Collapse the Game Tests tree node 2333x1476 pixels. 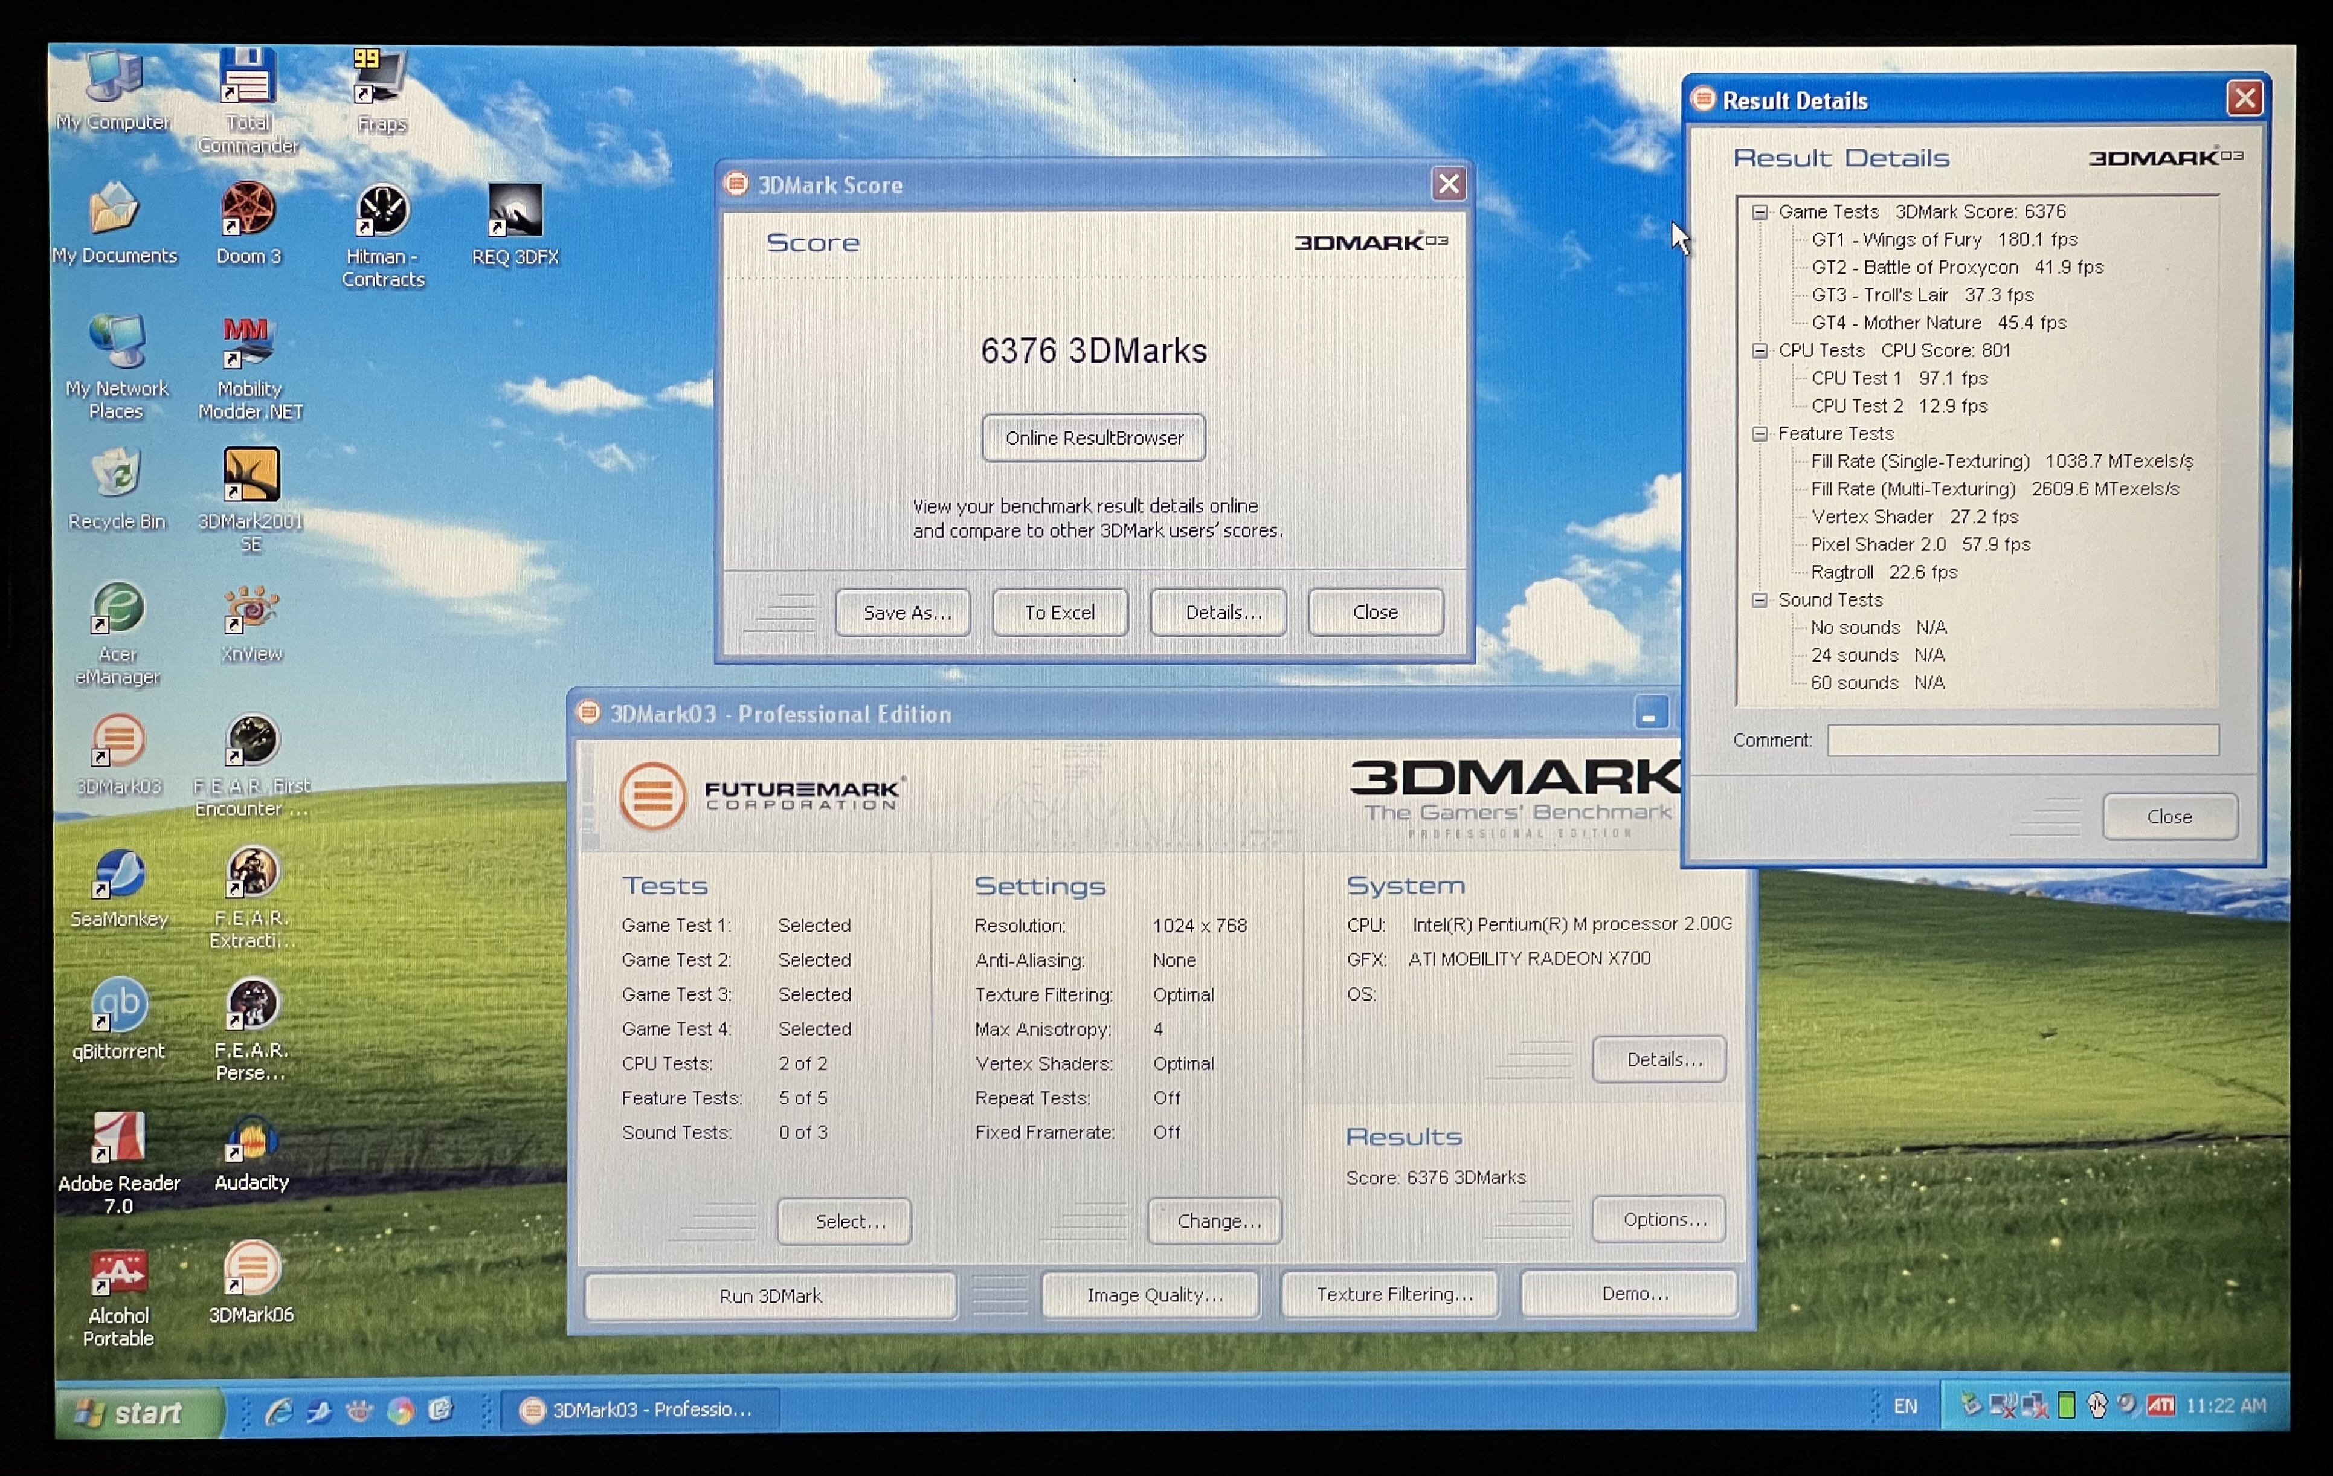click(1760, 212)
